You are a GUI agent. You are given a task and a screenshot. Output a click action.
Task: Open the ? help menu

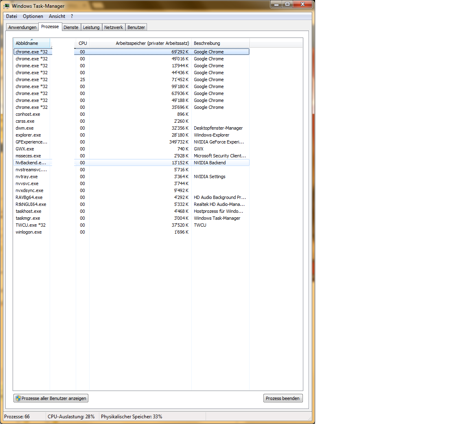click(x=72, y=16)
